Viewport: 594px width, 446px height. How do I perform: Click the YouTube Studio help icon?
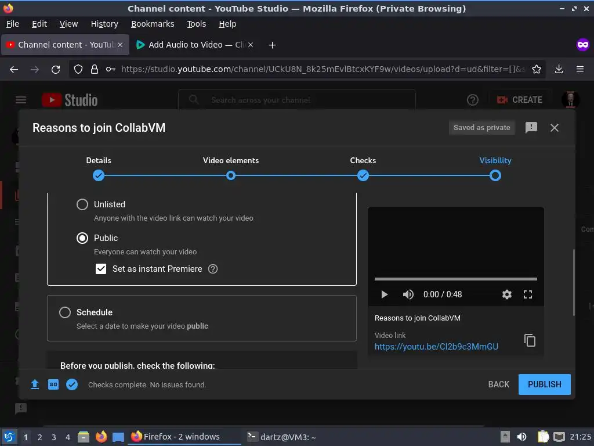[472, 100]
